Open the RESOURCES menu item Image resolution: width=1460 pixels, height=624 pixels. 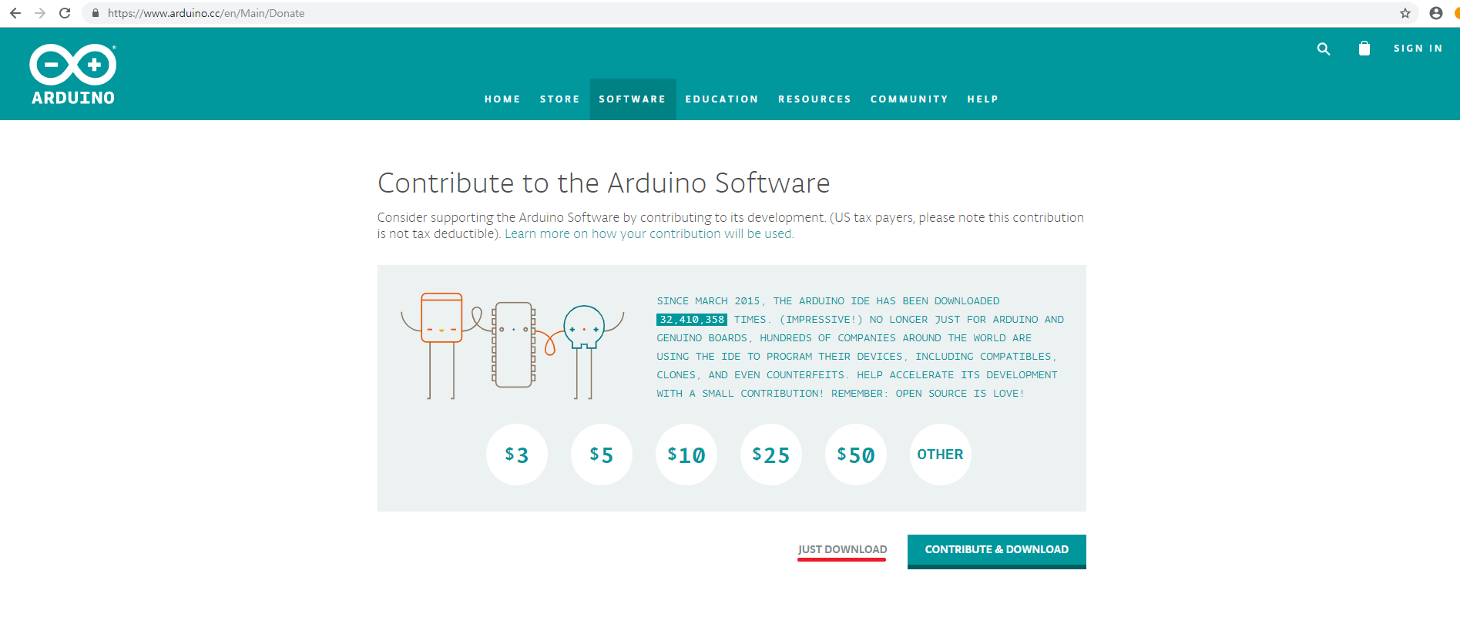(x=814, y=99)
